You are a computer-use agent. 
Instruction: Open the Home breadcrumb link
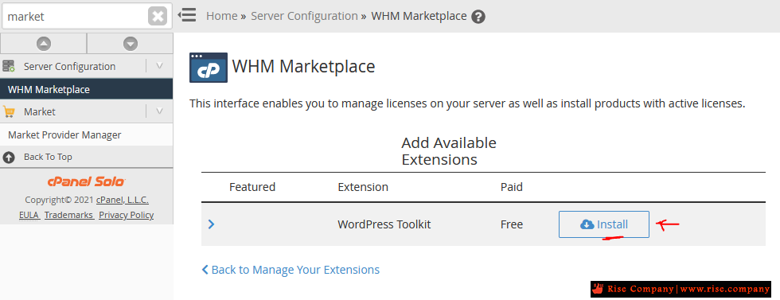222,16
